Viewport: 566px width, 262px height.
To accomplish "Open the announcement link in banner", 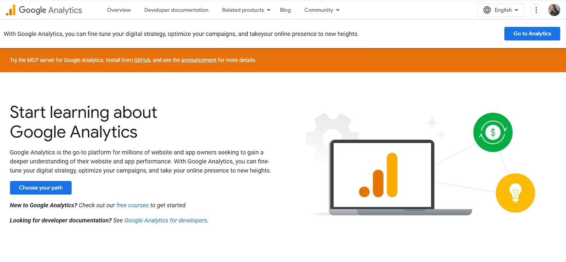I will [199, 60].
